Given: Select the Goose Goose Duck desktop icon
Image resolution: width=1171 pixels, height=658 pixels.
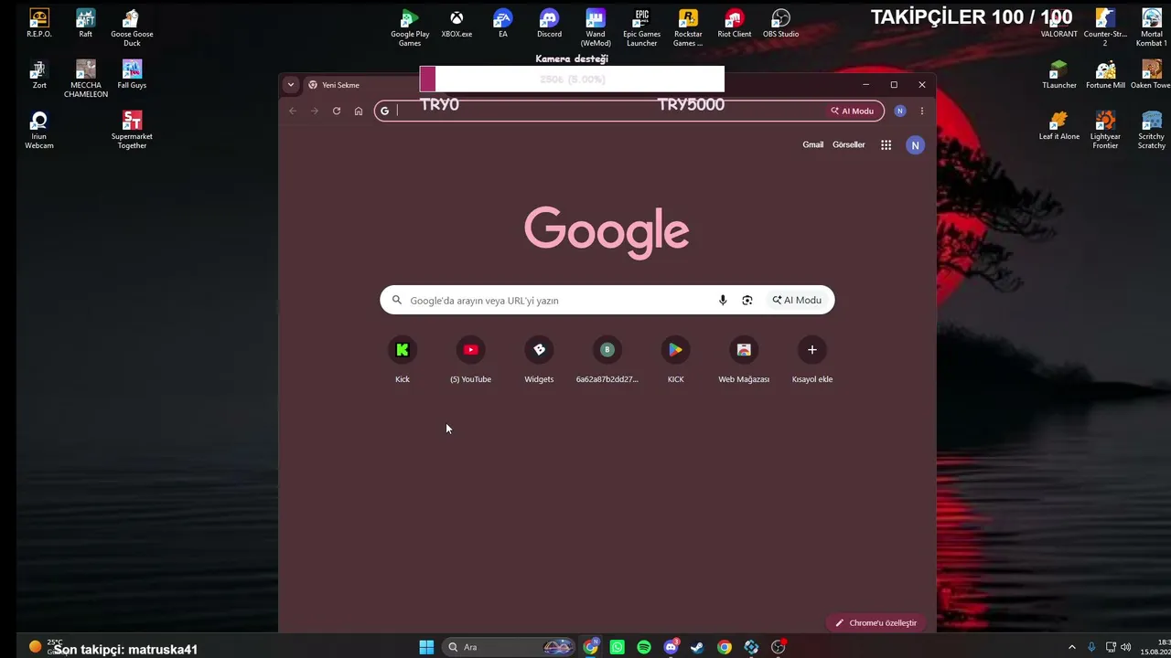Looking at the screenshot, I should pyautogui.click(x=132, y=27).
